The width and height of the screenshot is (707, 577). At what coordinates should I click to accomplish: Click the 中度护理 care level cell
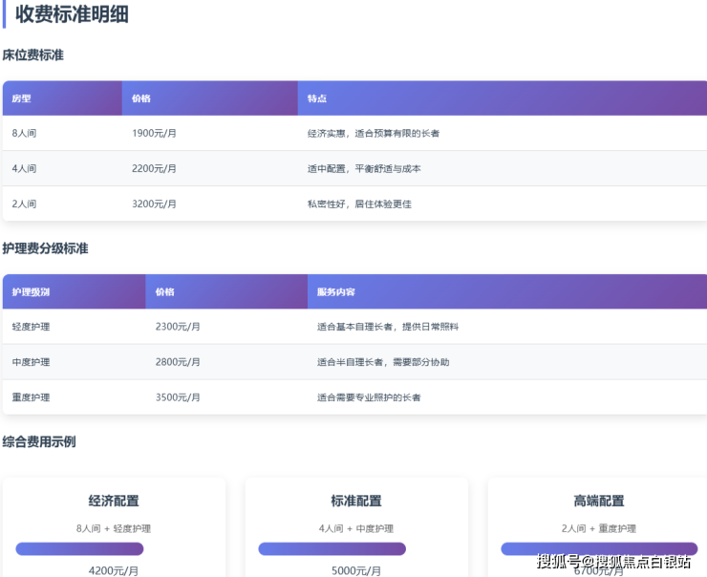31,362
